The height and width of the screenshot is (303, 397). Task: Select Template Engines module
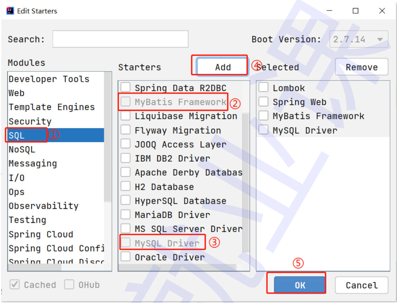56,107
